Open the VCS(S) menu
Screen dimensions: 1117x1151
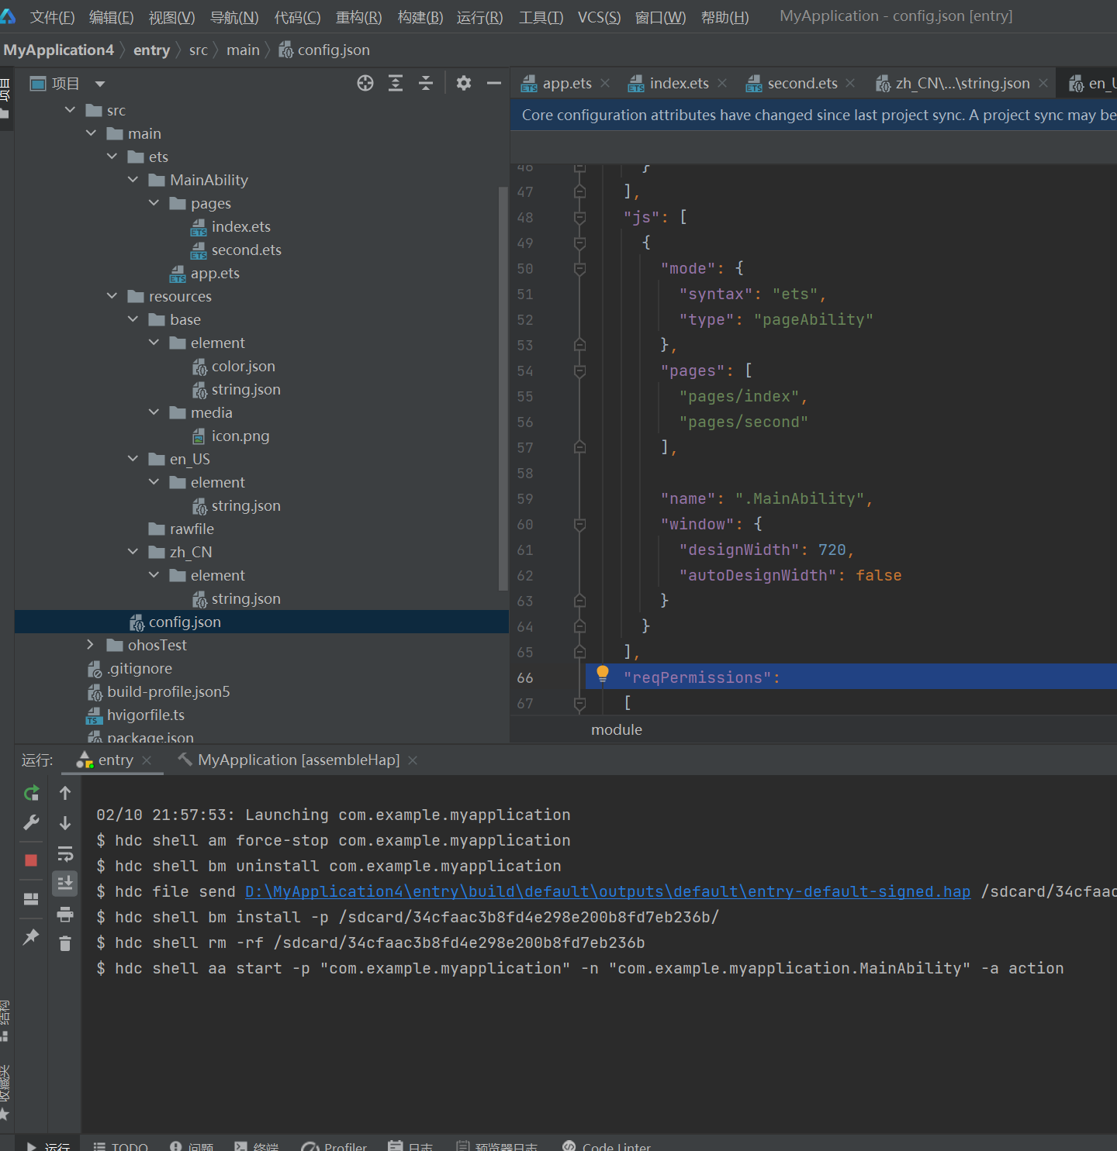600,17
